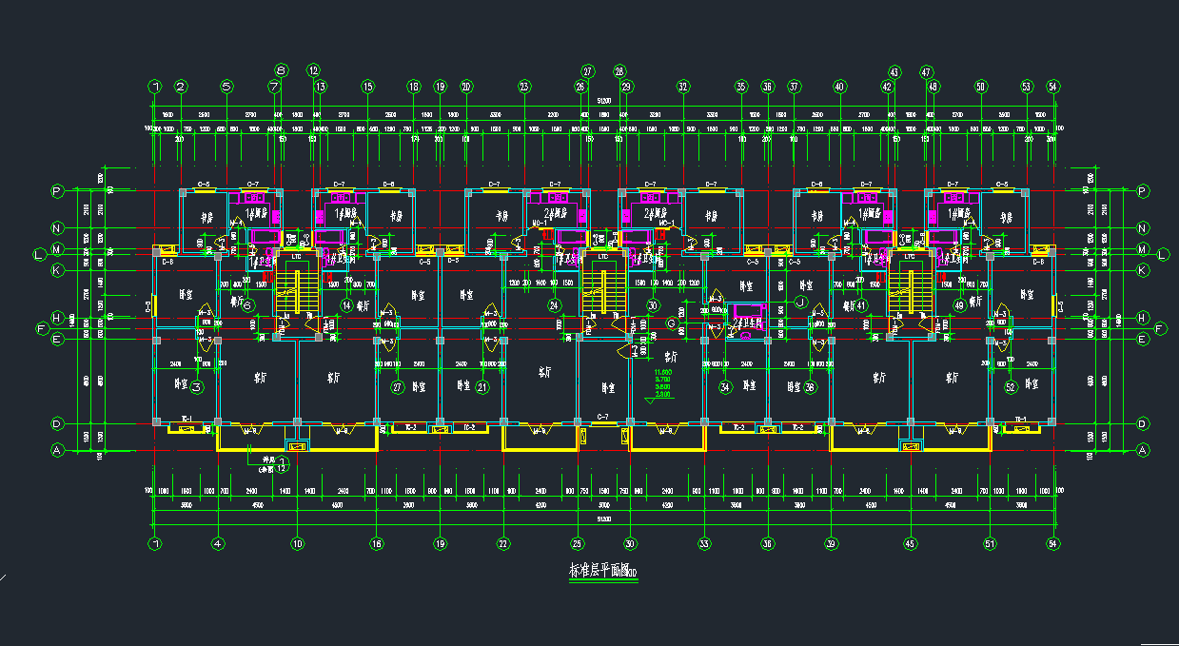Select top axis bubble number 2

pos(181,87)
